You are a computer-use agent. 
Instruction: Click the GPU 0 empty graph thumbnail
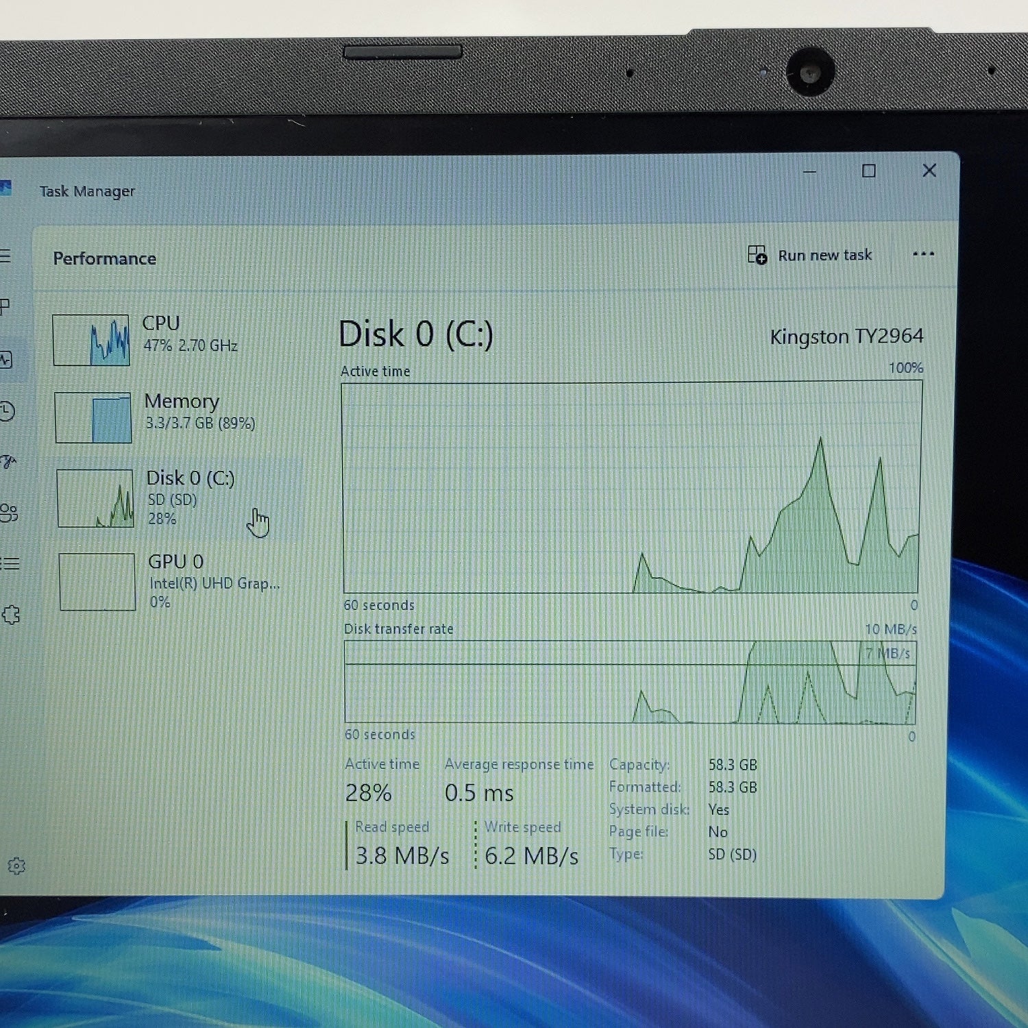point(97,581)
